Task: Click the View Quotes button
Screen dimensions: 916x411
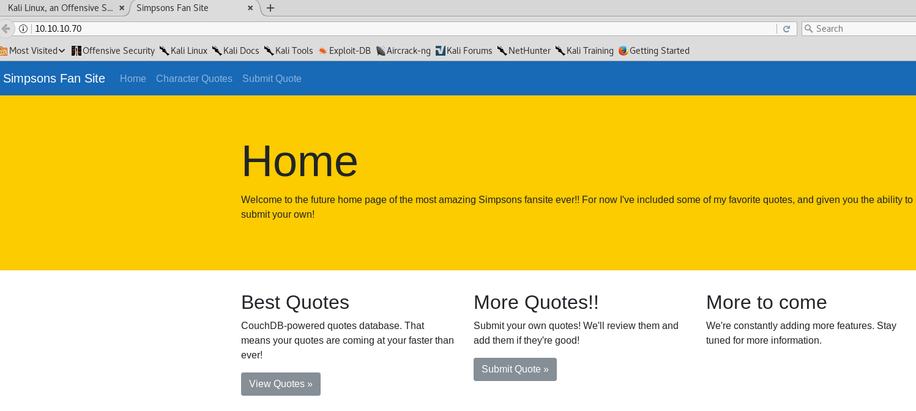Action: click(280, 383)
